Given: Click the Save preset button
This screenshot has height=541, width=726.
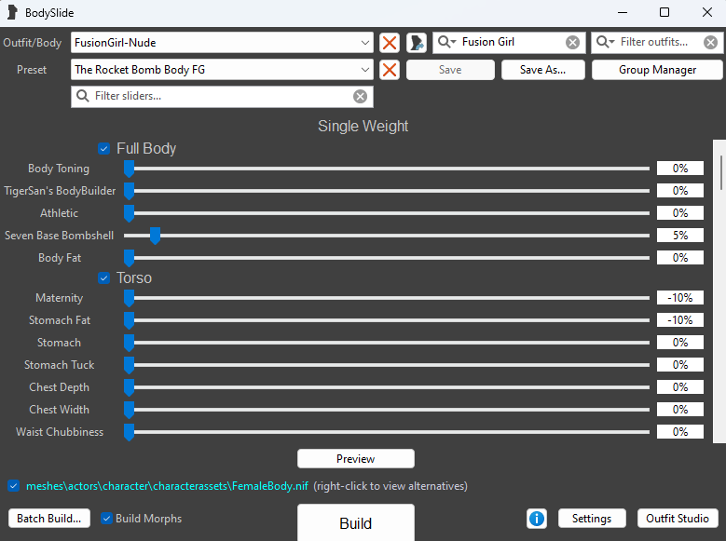Looking at the screenshot, I should 450,70.
